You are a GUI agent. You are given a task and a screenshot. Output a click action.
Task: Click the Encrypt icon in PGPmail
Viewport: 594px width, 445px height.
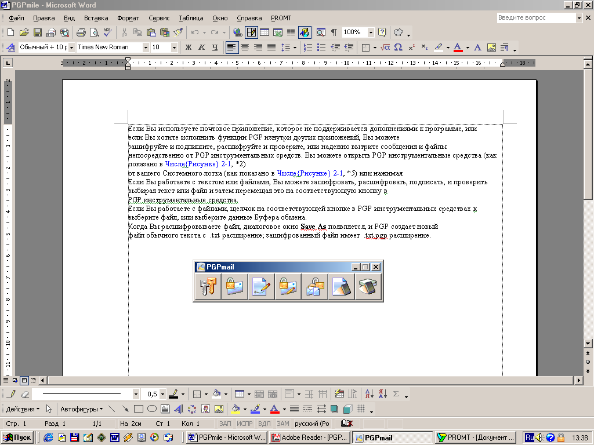(234, 287)
